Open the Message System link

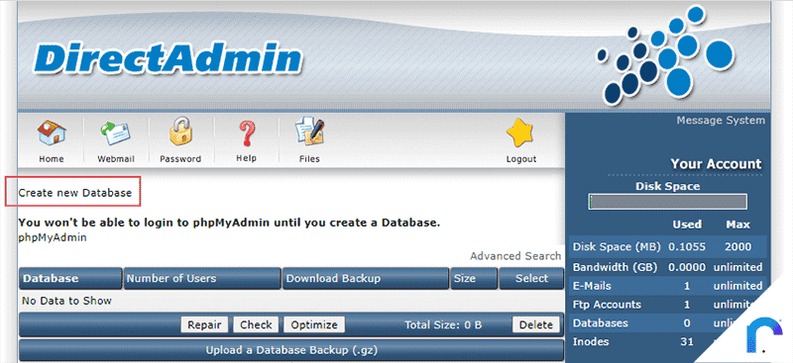[721, 120]
